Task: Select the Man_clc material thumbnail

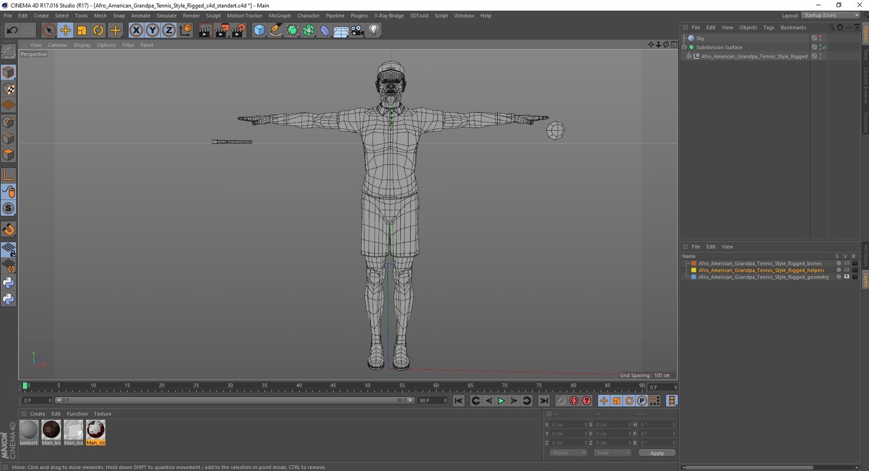Action: pos(95,433)
